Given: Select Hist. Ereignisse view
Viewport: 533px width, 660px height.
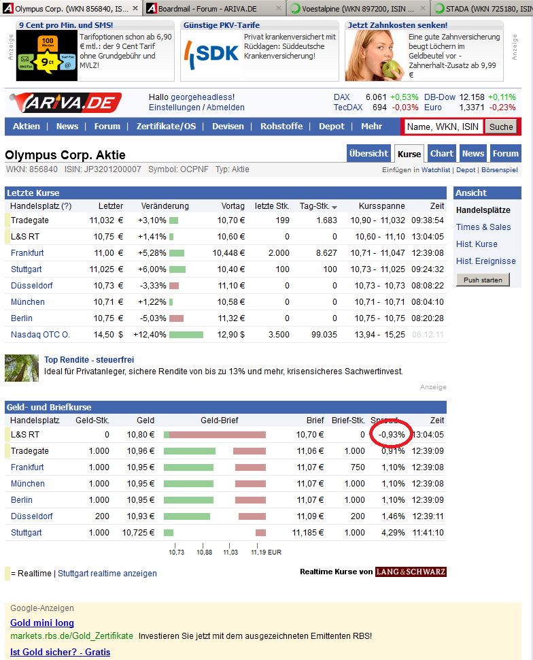Looking at the screenshot, I should (x=486, y=261).
